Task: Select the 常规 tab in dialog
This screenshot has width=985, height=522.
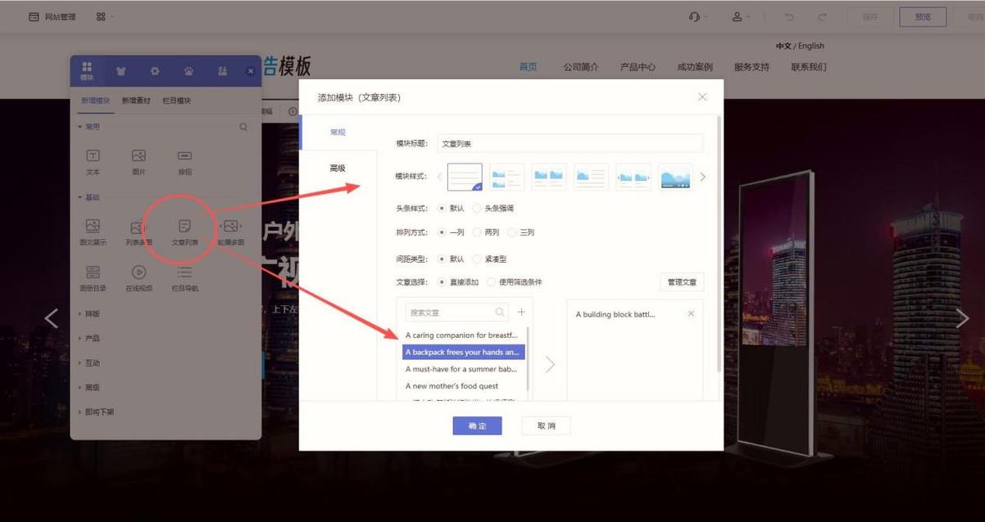Action: coord(338,132)
